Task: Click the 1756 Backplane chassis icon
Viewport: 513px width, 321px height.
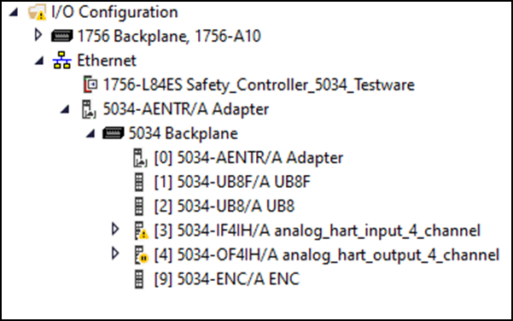Action: (61, 36)
